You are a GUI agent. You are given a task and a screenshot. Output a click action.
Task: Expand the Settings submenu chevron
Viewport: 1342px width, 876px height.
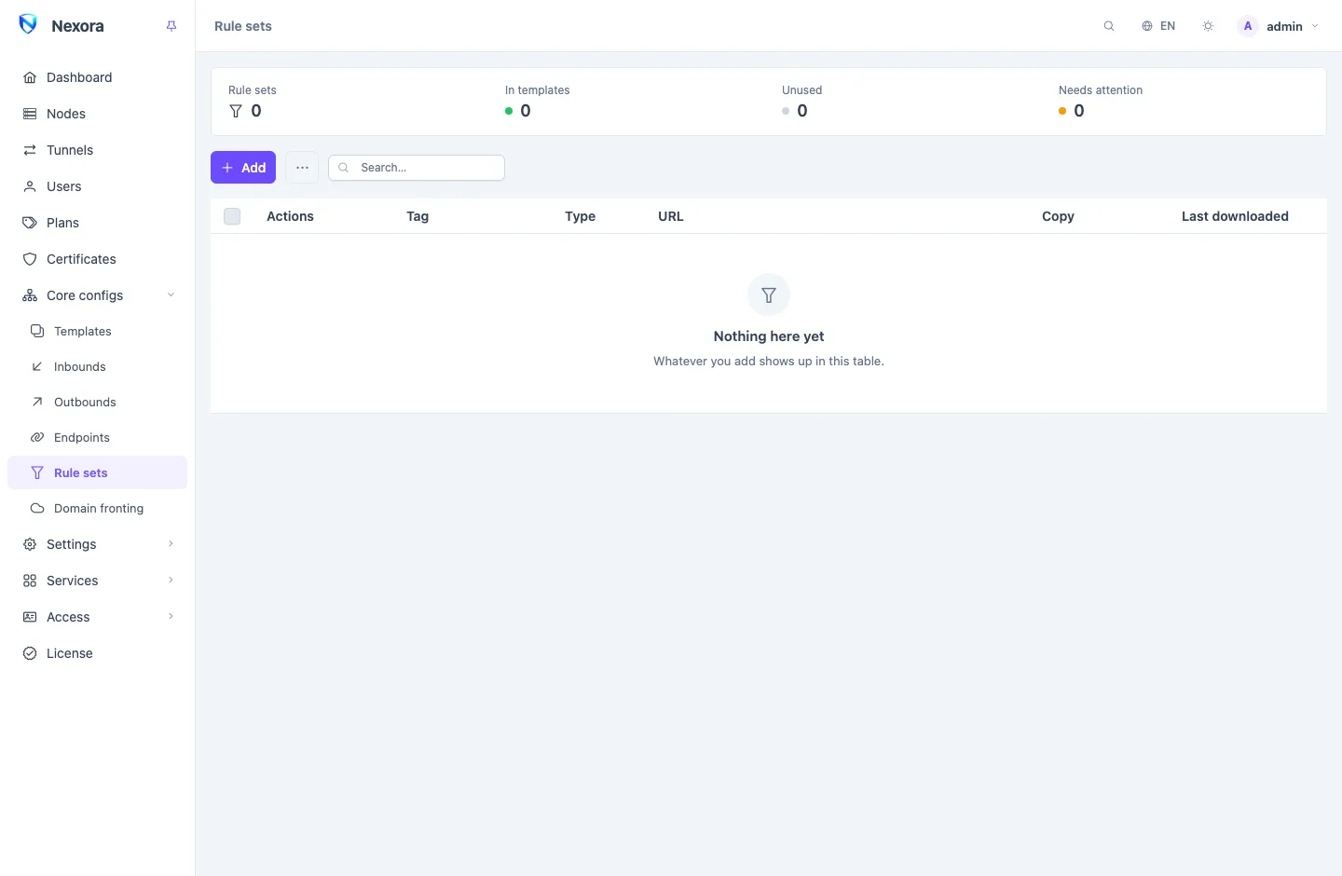[171, 544]
